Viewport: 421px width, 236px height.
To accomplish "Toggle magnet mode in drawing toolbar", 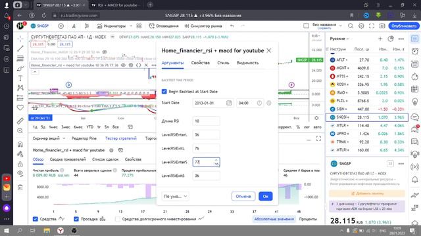I will point(20,144).
